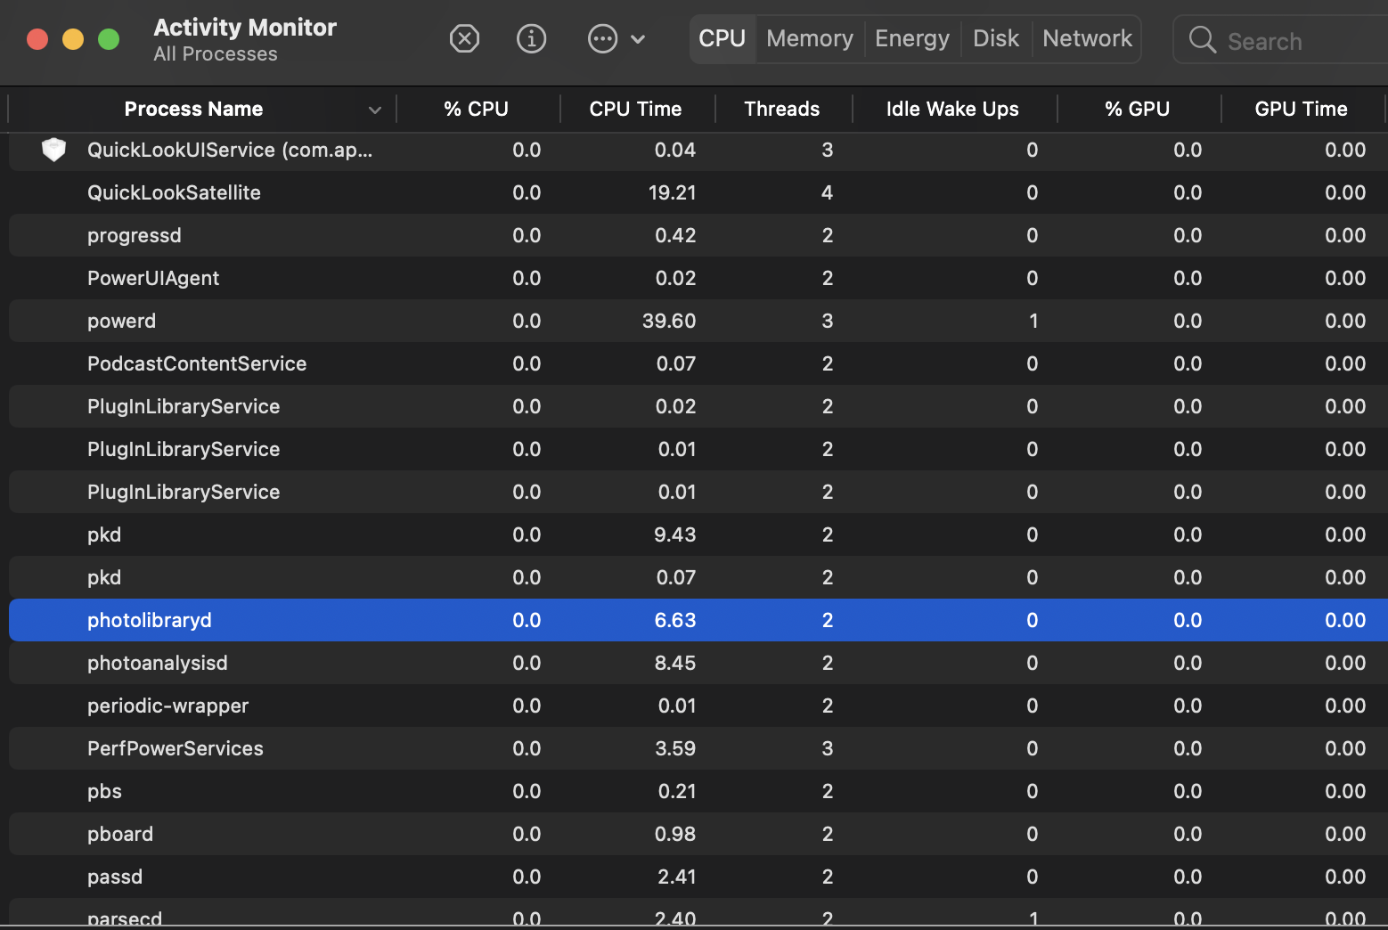Click CPU Time value 19.21 for QuickLookSatellite
The width and height of the screenshot is (1388, 930).
tap(672, 192)
